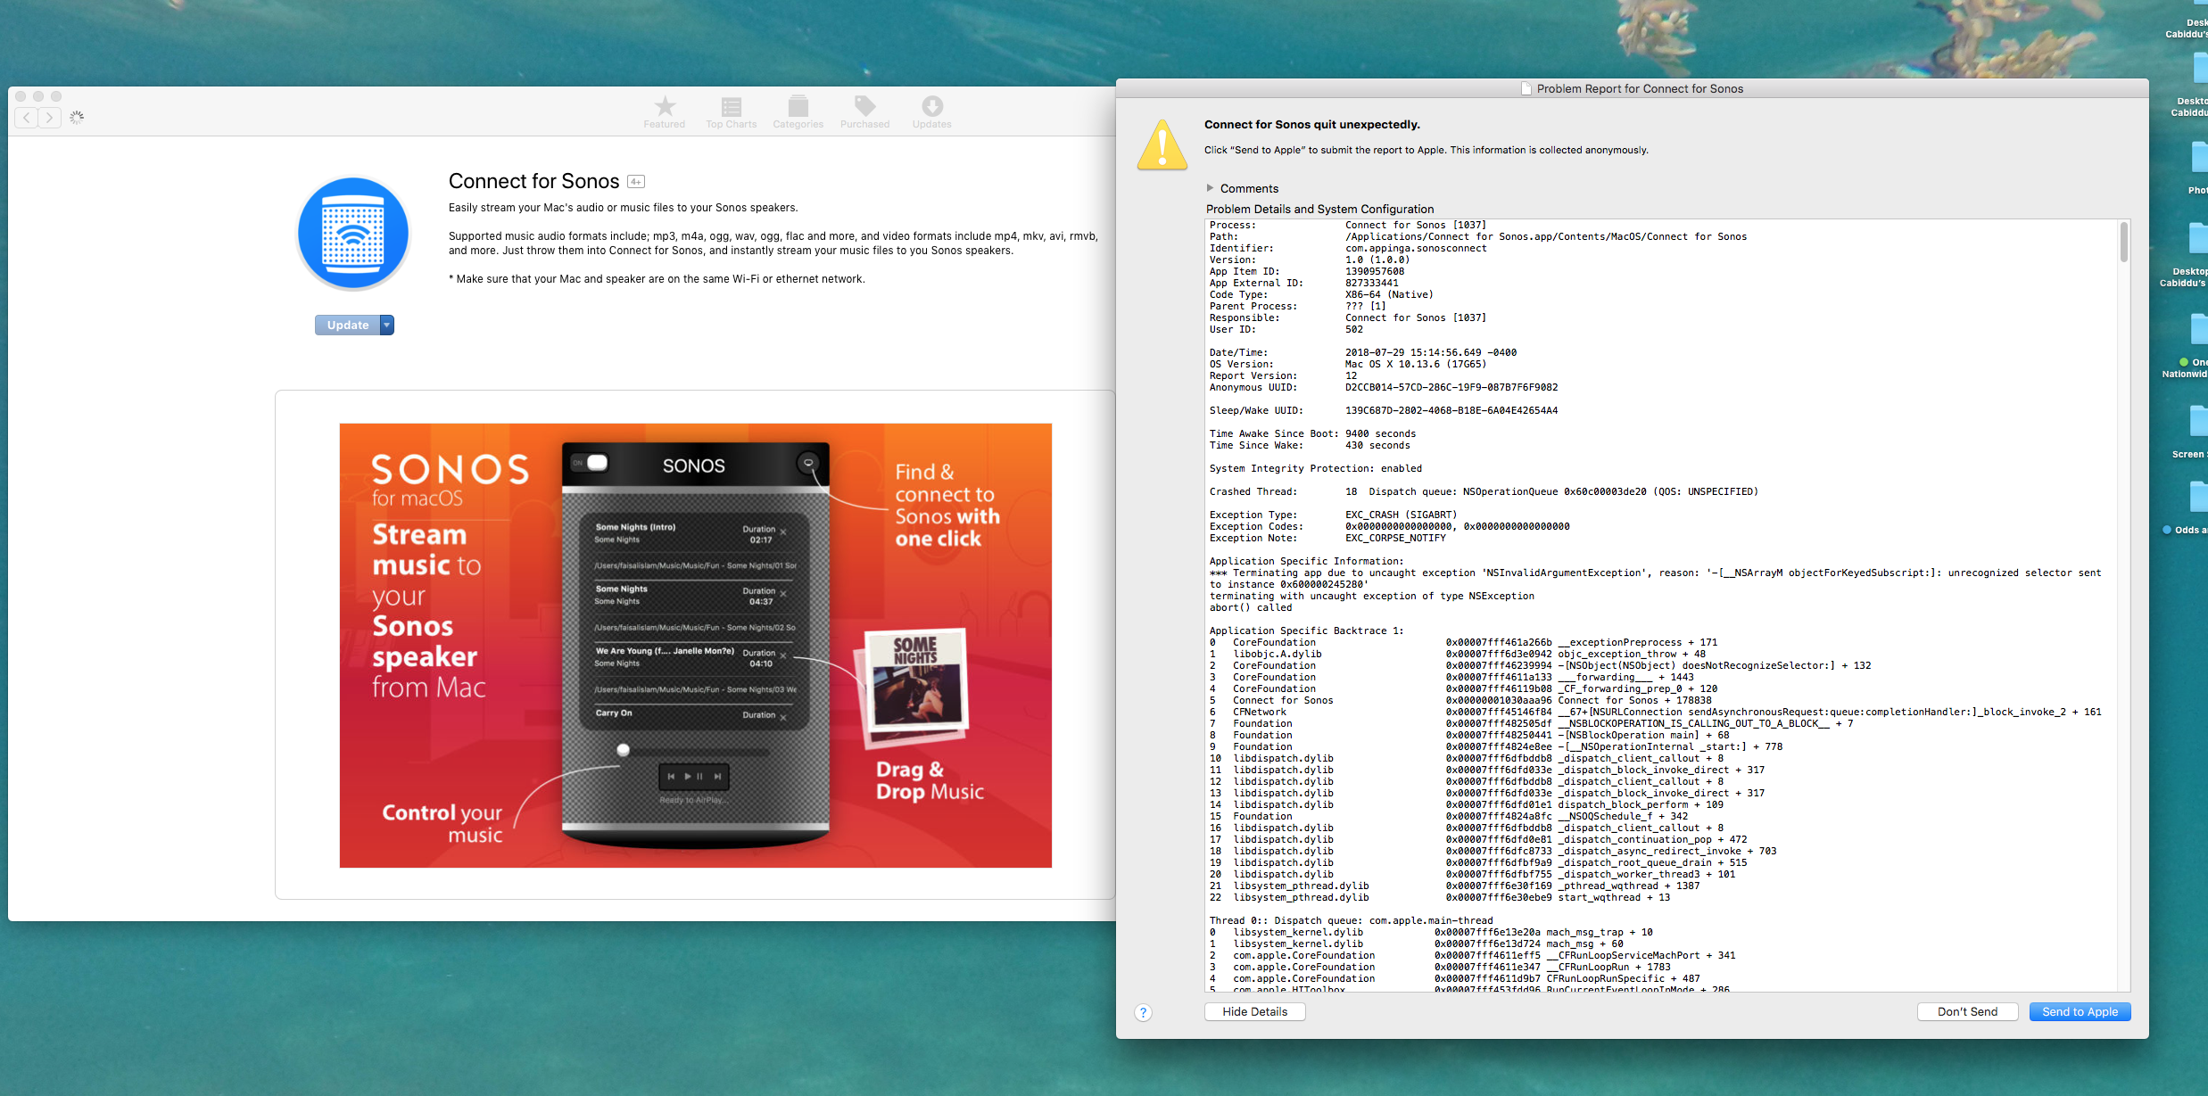Click the 'Crashed Thread:' line in report

pyautogui.click(x=1484, y=491)
